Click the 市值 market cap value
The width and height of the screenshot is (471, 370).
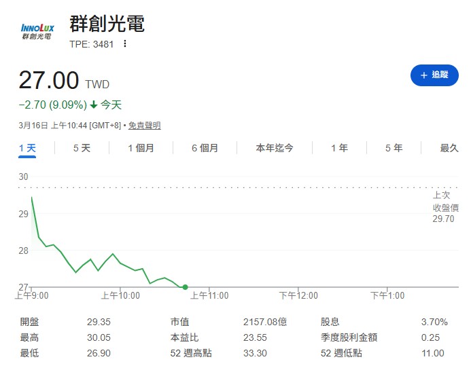pos(265,322)
